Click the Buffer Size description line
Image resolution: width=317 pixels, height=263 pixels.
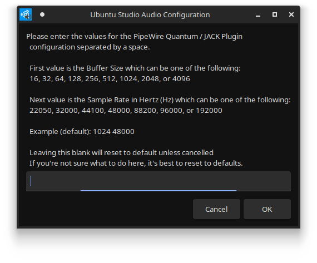tap(135, 68)
